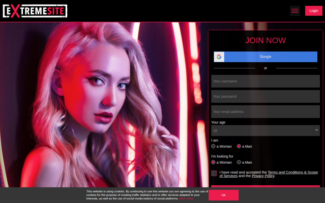Select 'a Man' under I am
Screen dimensions: 325x203
[239, 146]
